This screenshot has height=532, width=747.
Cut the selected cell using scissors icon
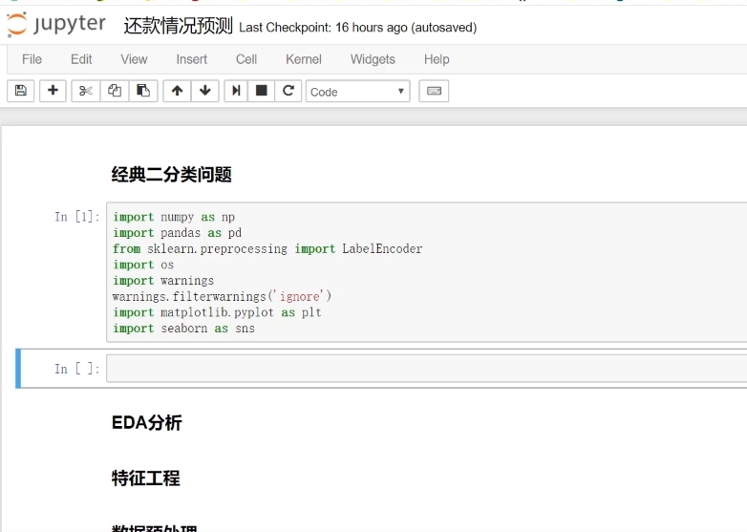point(85,92)
